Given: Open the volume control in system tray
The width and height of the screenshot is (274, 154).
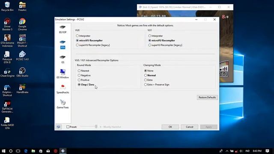Looking at the screenshot, I should [241, 151].
